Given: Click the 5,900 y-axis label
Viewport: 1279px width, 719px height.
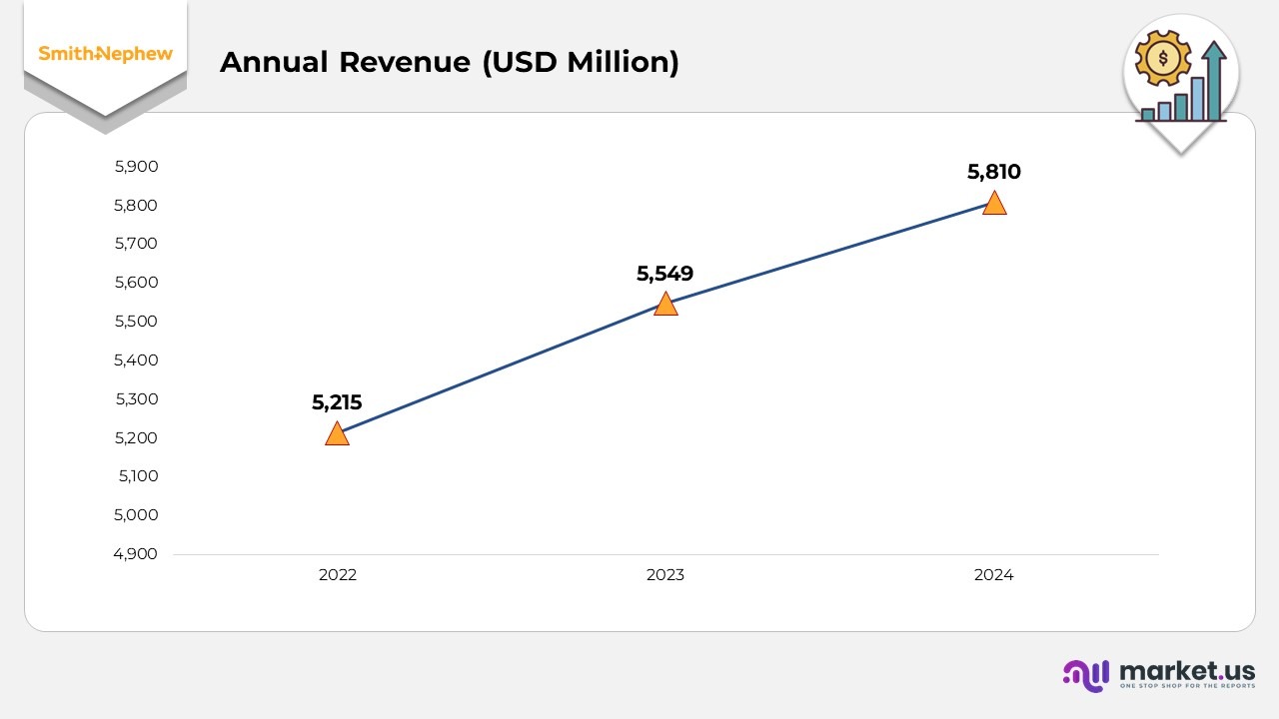Looking at the screenshot, I should click(x=137, y=167).
